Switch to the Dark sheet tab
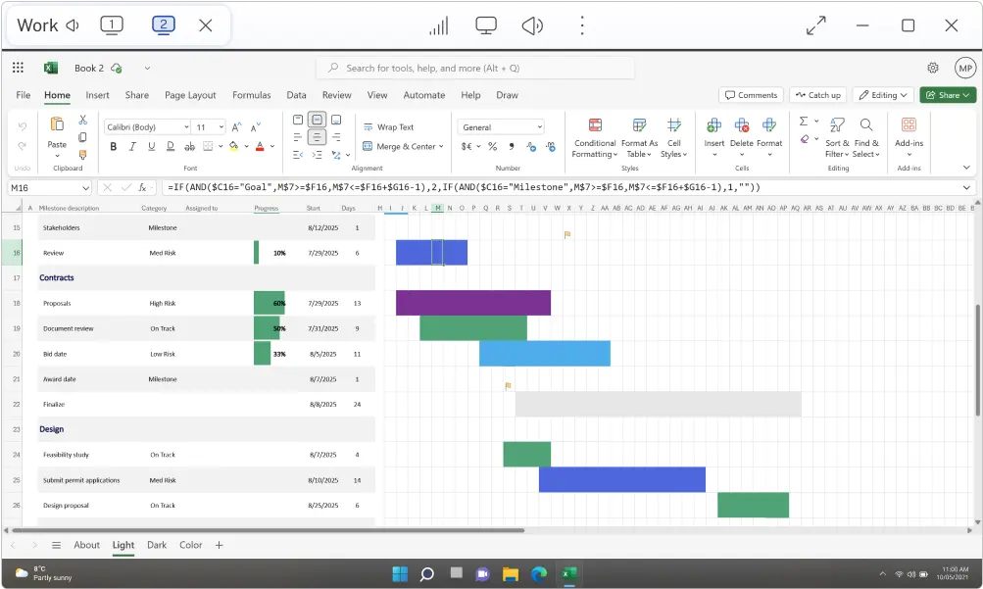The width and height of the screenshot is (983, 589). coord(157,545)
